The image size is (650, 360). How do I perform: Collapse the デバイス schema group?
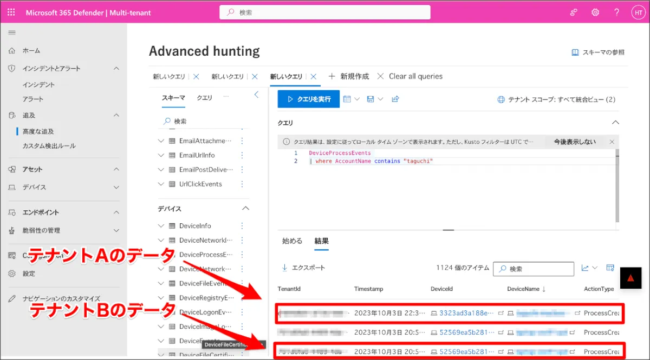[245, 209]
